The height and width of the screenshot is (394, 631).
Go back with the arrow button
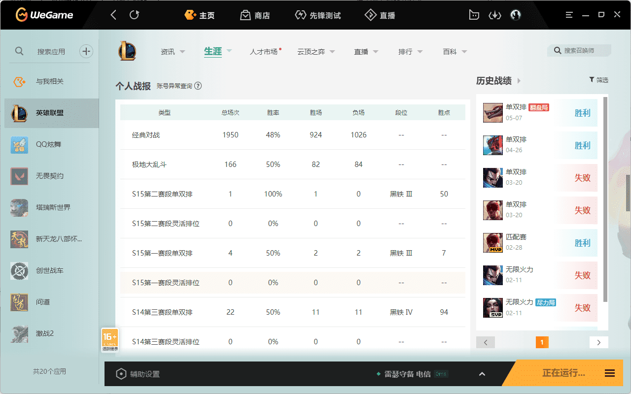coord(114,15)
